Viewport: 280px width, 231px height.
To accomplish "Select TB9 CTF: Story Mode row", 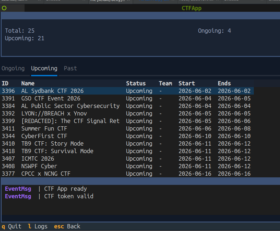I will click(x=127, y=144).
